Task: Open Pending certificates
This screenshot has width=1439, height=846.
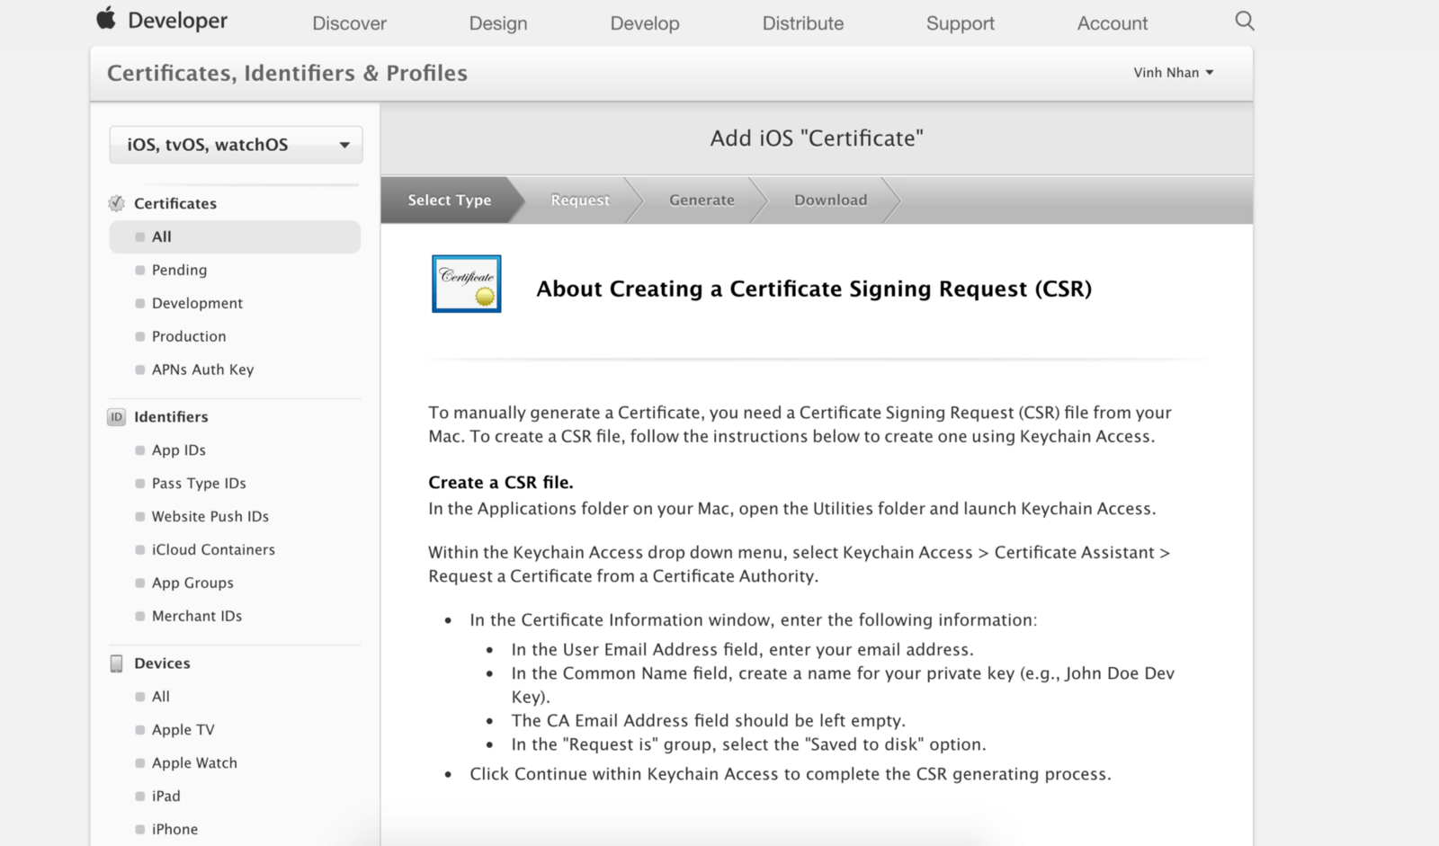Action: click(179, 271)
